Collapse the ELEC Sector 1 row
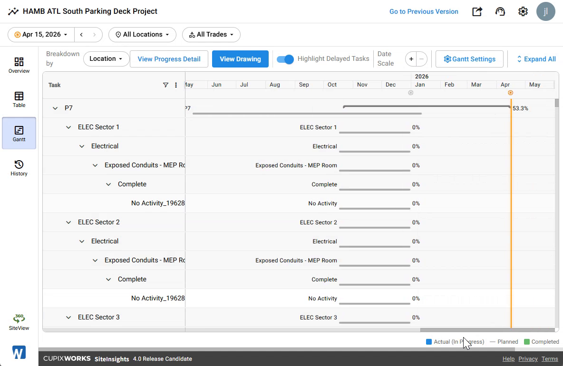Image resolution: width=563 pixels, height=366 pixels. coord(68,127)
